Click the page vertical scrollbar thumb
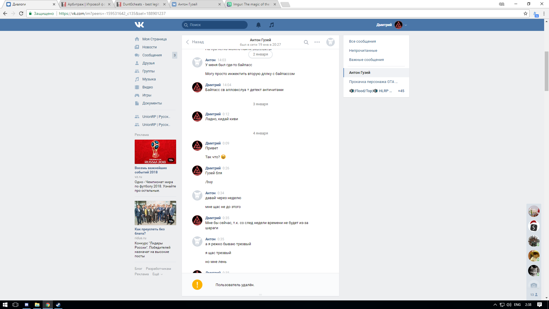549x309 pixels. pos(546,71)
